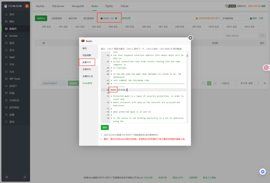Click the 添加Key button
The width and height of the screenshot is (270, 183).
pyautogui.click(x=41, y=18)
